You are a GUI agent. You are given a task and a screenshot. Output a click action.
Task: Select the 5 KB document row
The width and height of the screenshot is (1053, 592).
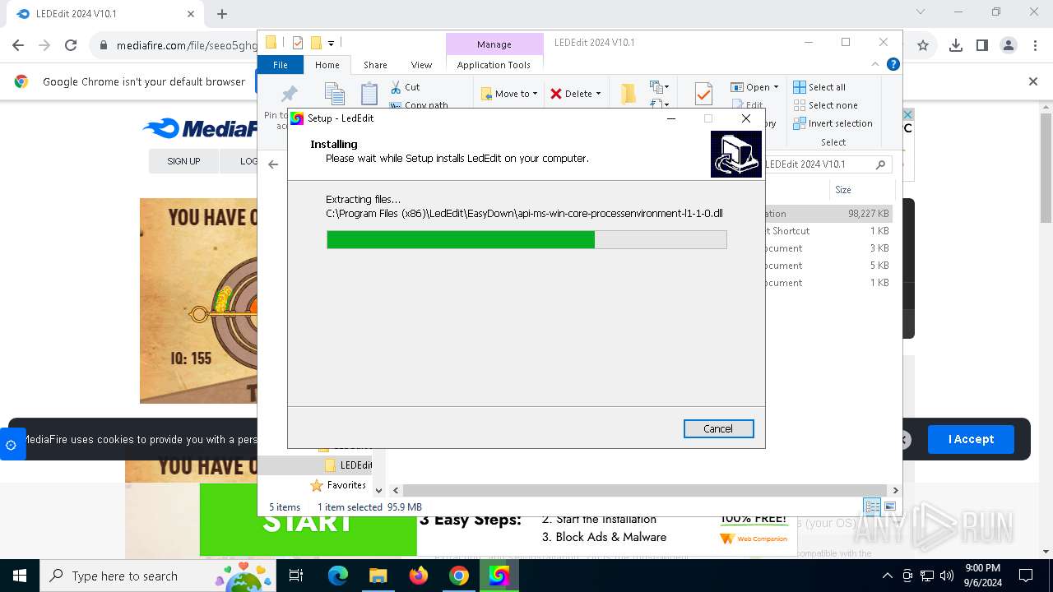pyautogui.click(x=828, y=266)
